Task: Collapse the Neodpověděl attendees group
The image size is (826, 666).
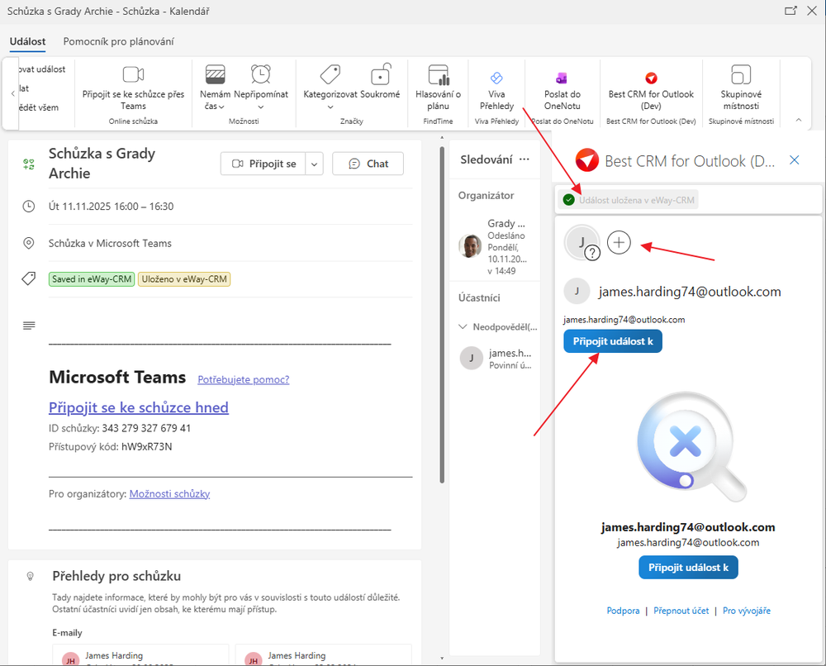Action: click(463, 326)
